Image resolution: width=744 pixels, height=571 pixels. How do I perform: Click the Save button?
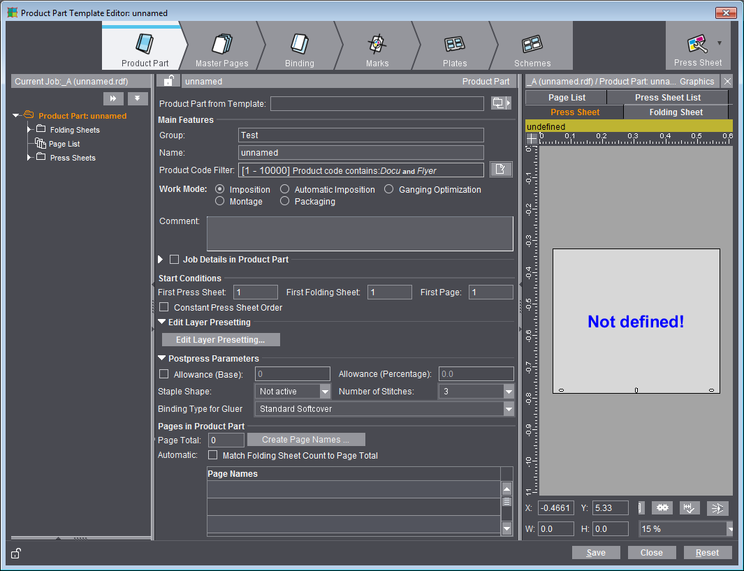click(x=595, y=552)
